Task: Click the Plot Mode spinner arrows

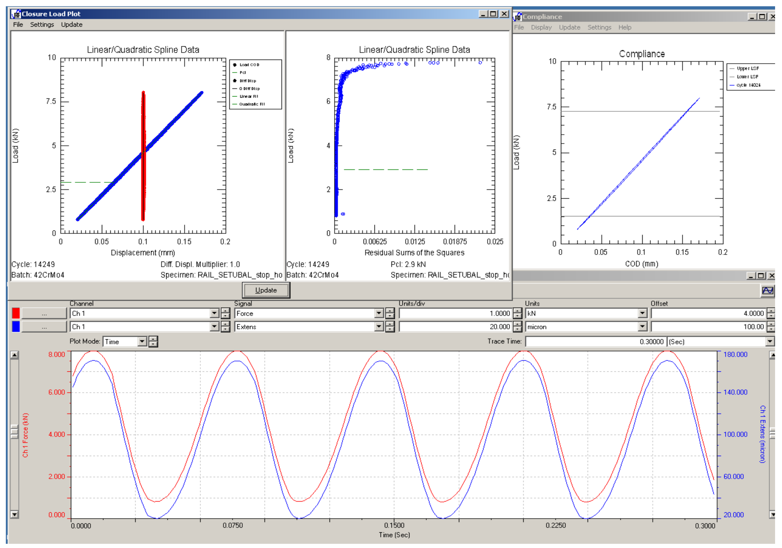Action: coord(153,341)
